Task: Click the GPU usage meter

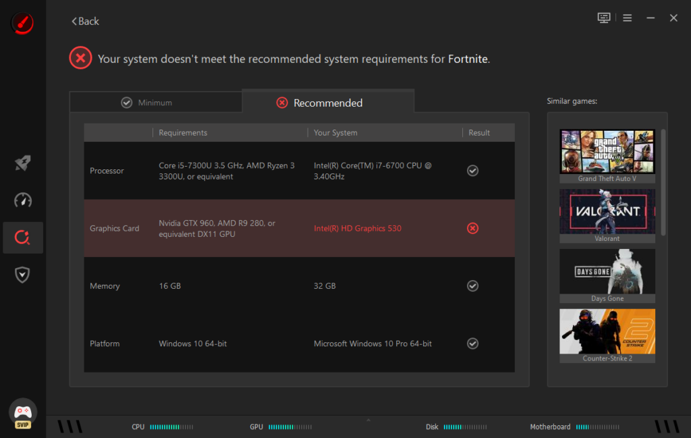Action: point(290,427)
